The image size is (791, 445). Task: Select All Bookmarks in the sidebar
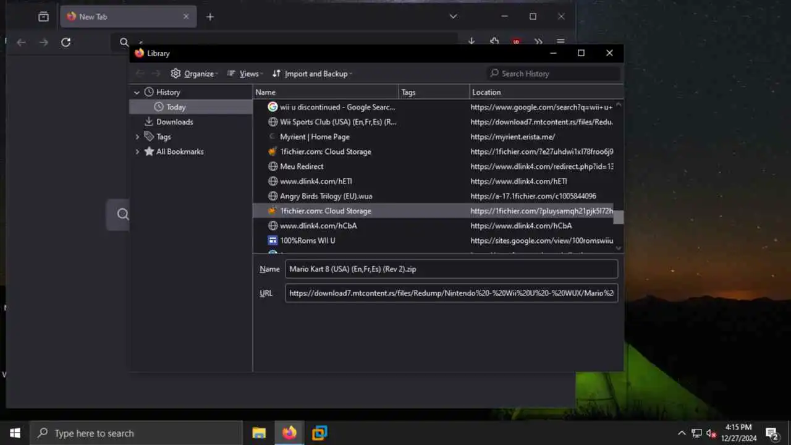pyautogui.click(x=180, y=151)
